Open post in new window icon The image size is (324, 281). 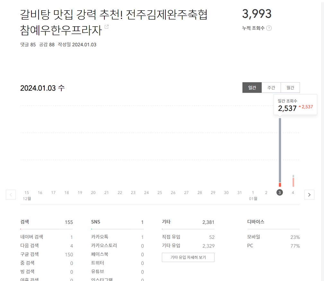[107, 27]
